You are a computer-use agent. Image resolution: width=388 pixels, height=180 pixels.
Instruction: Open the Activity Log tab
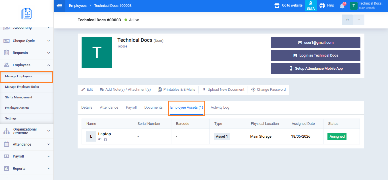point(220,107)
